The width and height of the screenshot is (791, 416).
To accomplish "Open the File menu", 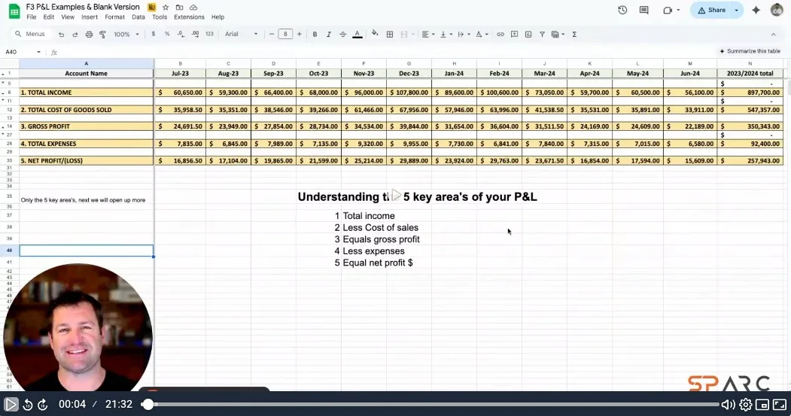I will coord(32,17).
